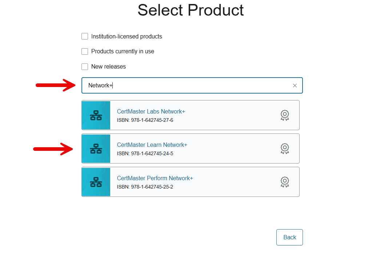Tick the Products currently in use checkbox
Screen dimensions: 368x256
pos(85,51)
